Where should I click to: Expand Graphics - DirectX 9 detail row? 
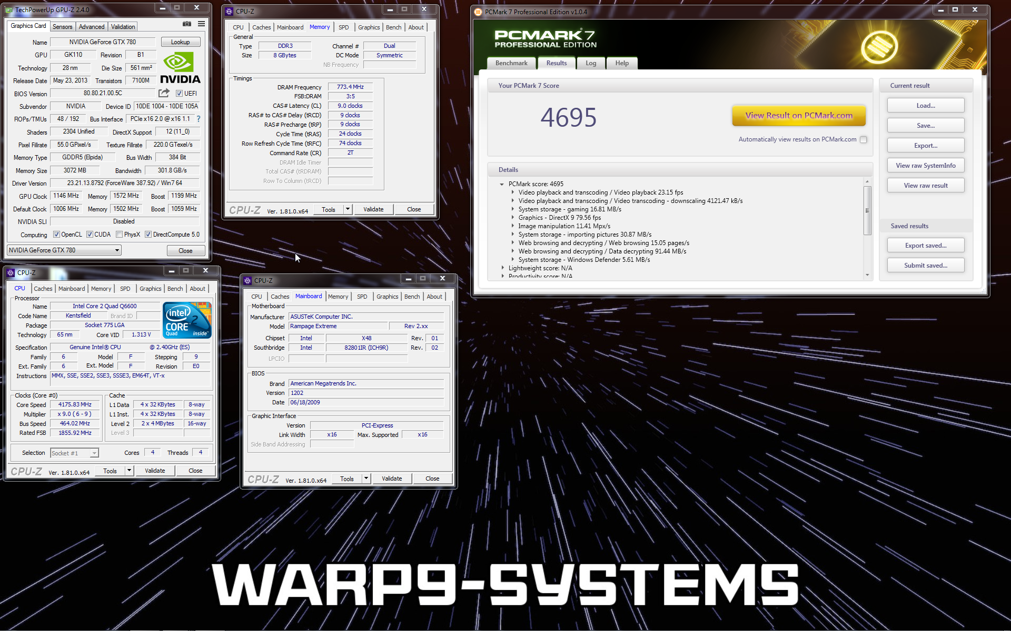[512, 218]
